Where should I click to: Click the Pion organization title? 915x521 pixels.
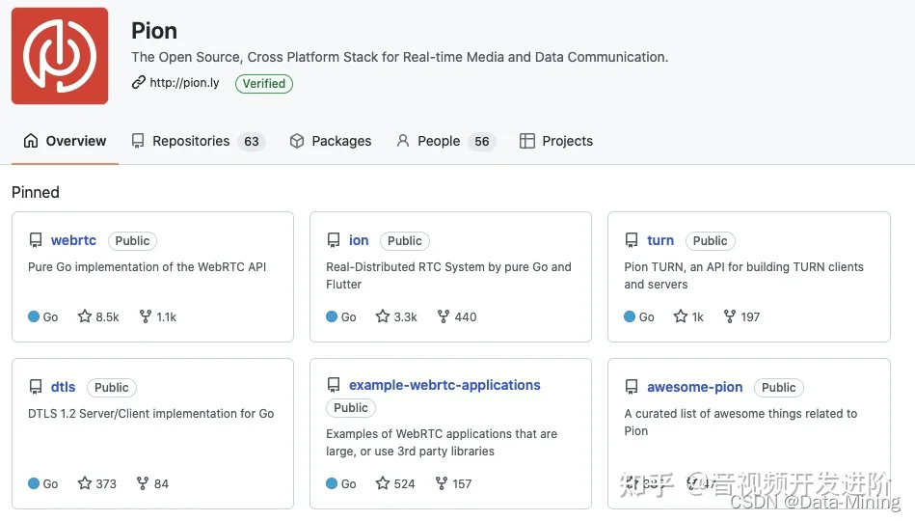point(154,31)
